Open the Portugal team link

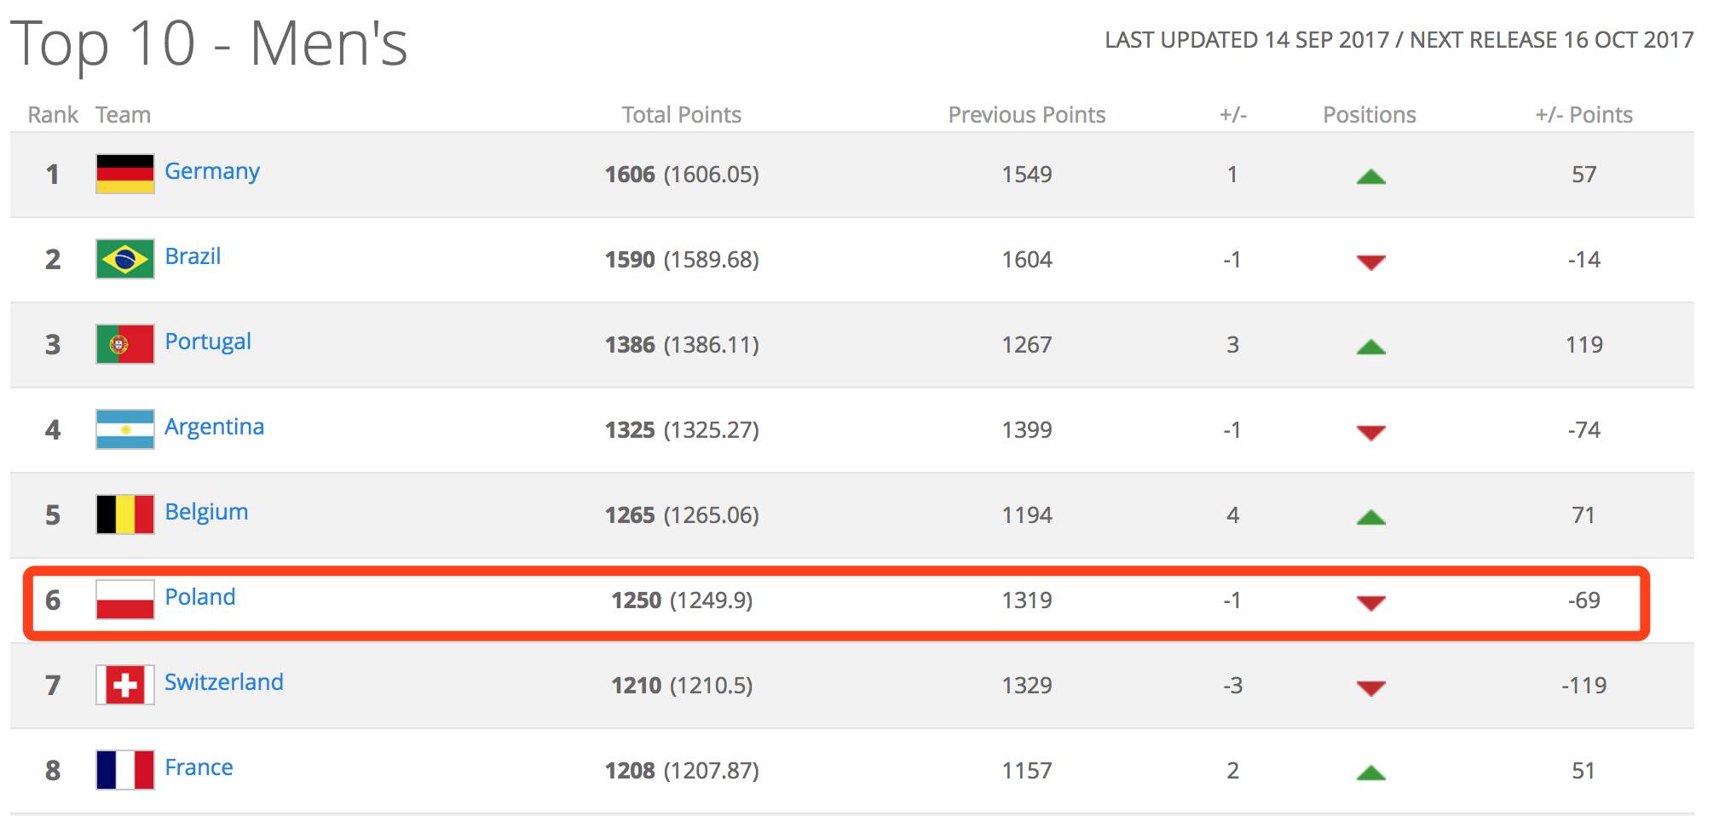click(x=208, y=342)
